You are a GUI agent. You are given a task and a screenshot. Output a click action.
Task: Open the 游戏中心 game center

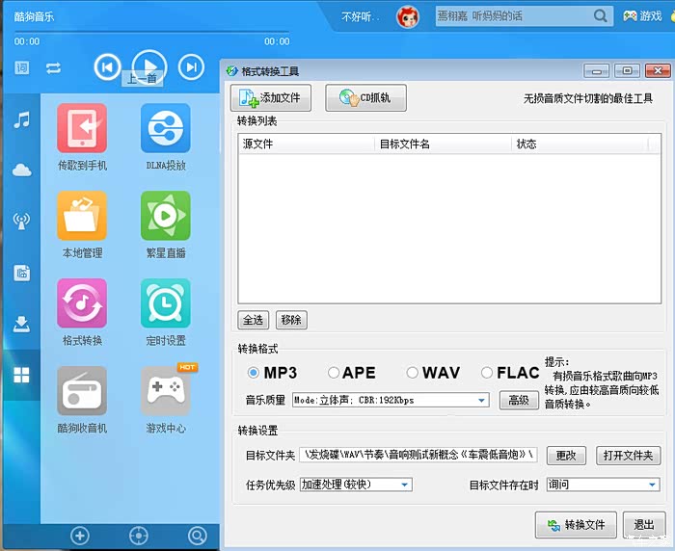click(166, 391)
